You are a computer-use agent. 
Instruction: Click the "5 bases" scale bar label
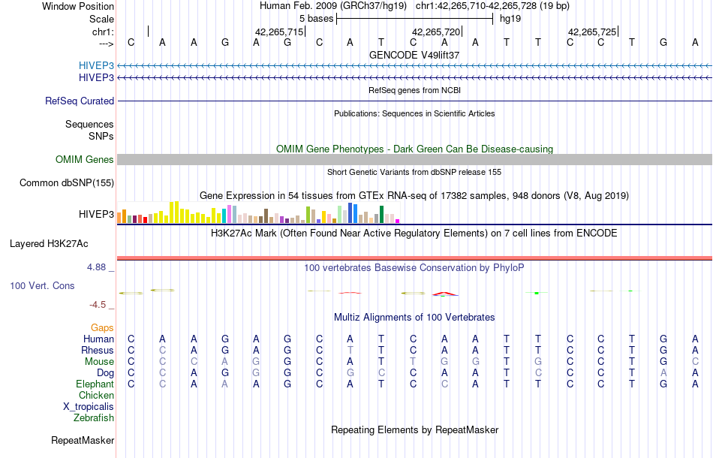point(317,19)
